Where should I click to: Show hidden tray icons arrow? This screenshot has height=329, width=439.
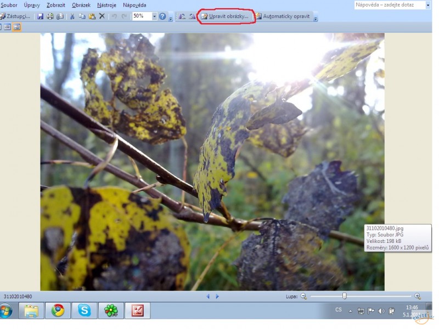(x=350, y=311)
